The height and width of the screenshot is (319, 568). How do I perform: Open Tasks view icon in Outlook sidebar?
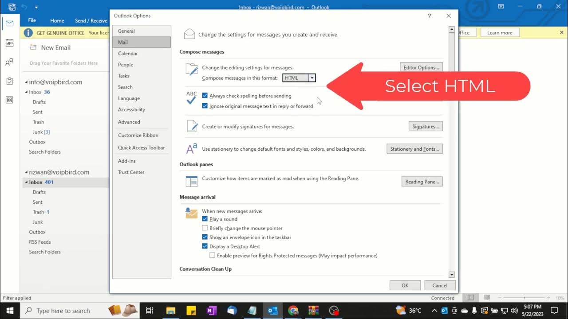pyautogui.click(x=9, y=81)
